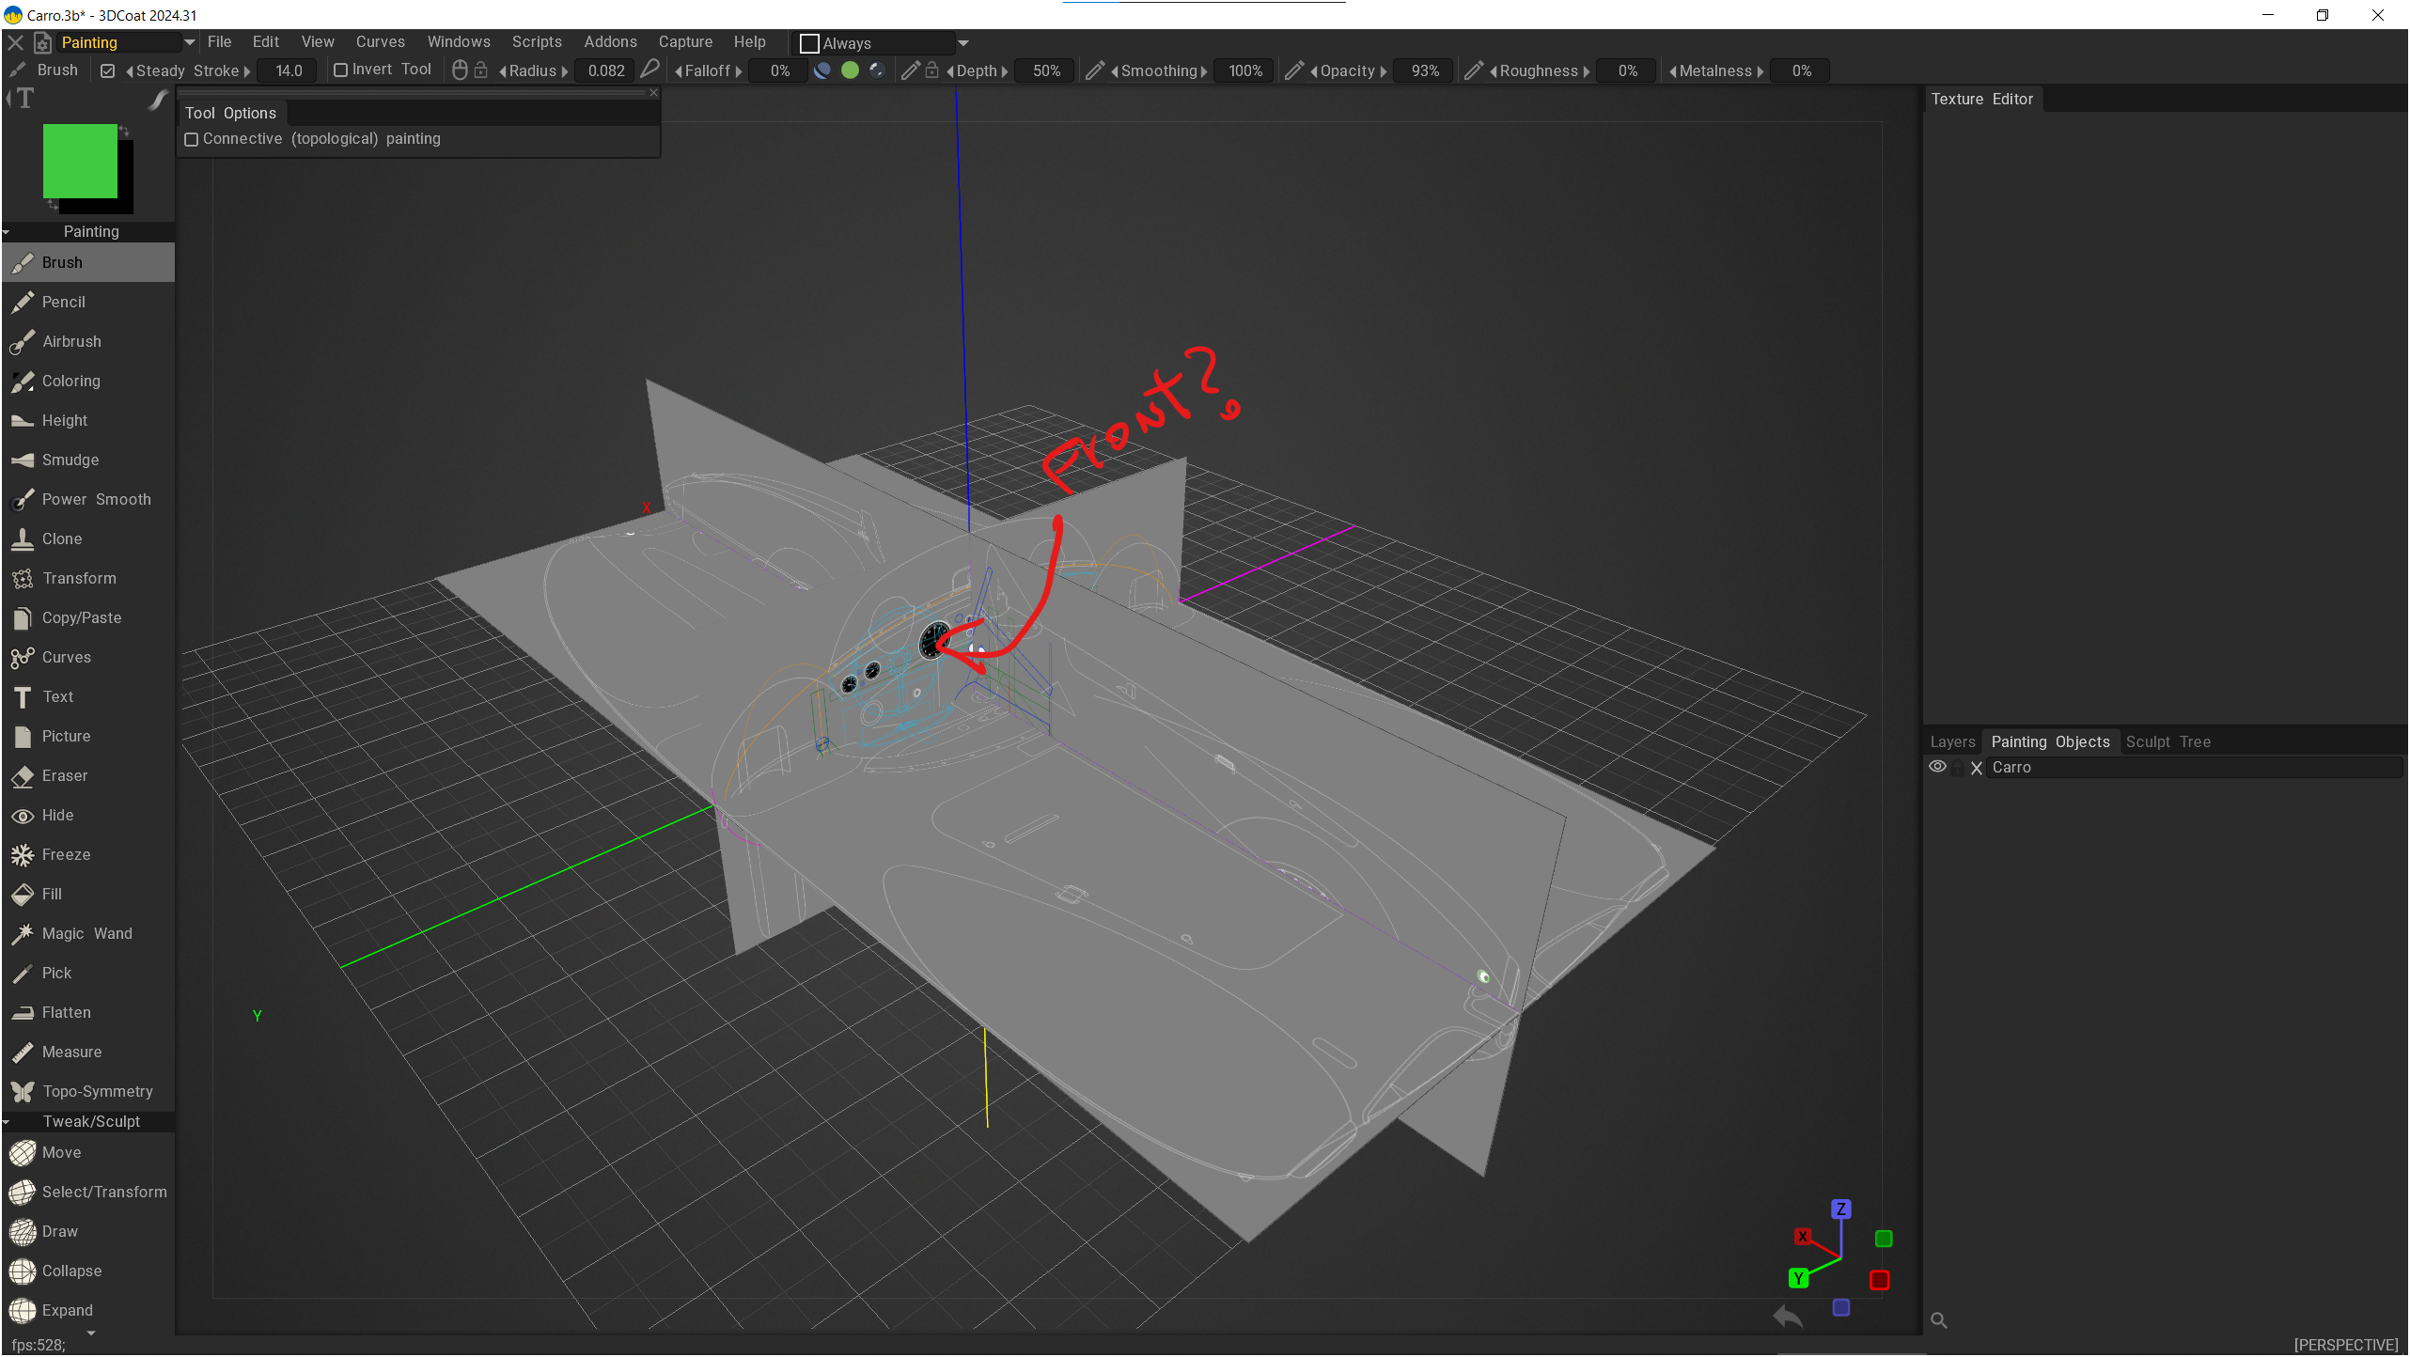Toggle the Invert Tool checkbox
The image size is (2410, 1357).
click(341, 70)
